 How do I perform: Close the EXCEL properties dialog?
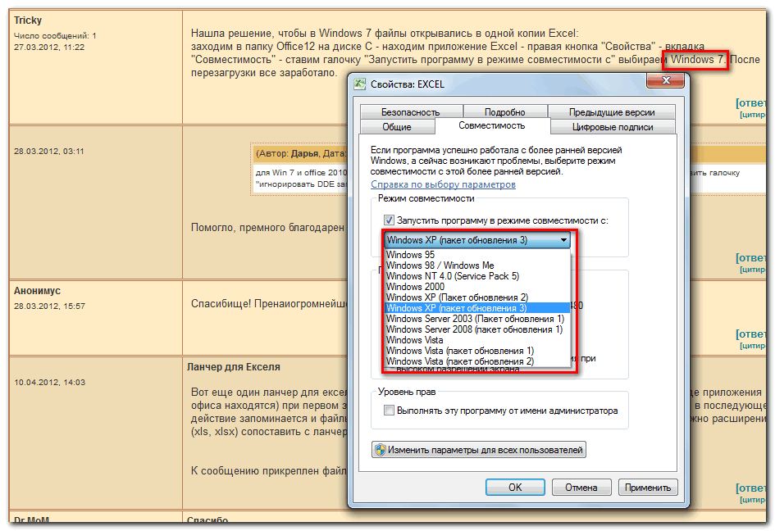pos(665,80)
